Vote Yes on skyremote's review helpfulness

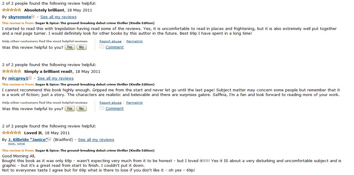tap(70, 47)
